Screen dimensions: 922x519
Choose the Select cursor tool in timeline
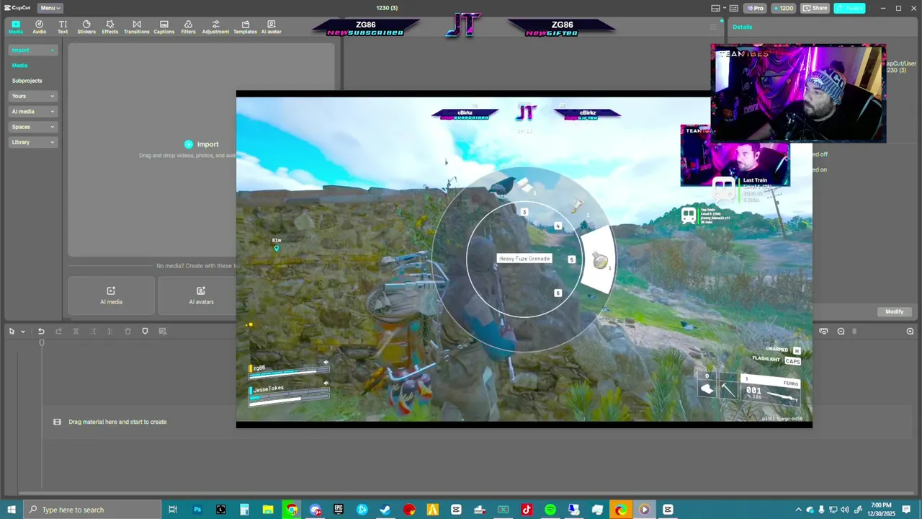[x=12, y=331]
